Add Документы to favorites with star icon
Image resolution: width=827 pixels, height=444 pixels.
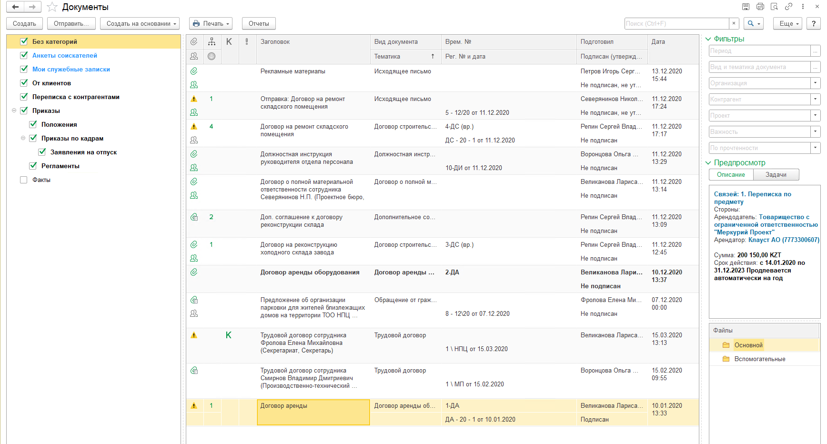(x=52, y=7)
